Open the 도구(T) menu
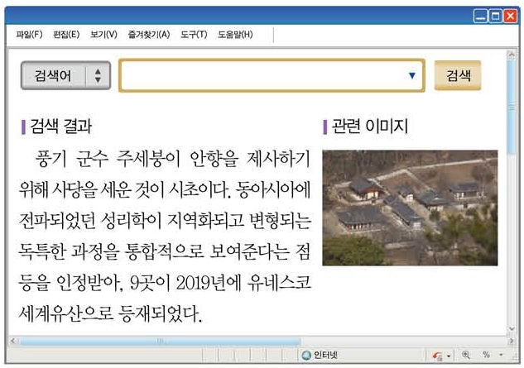 point(194,35)
